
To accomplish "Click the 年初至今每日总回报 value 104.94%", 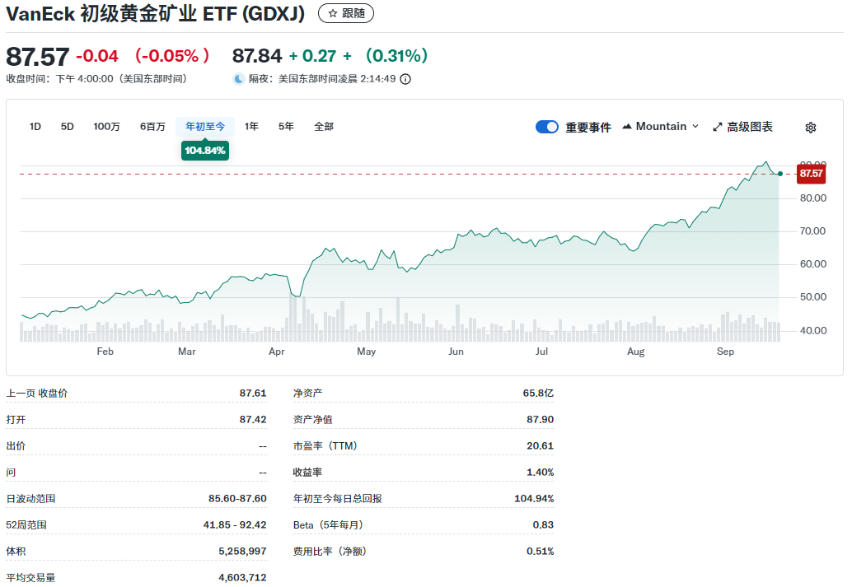I will pyautogui.click(x=534, y=498).
